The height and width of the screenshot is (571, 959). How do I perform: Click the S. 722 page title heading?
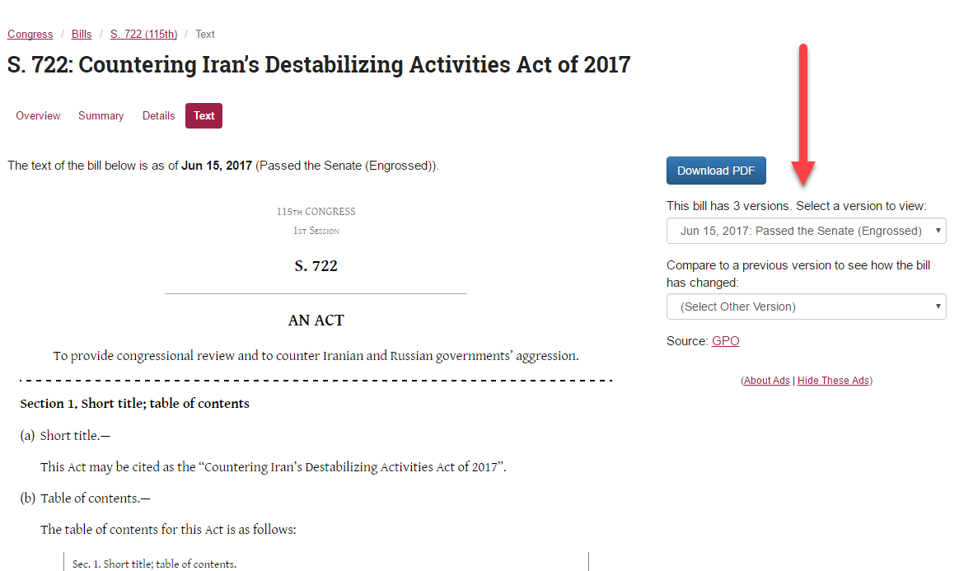point(319,65)
